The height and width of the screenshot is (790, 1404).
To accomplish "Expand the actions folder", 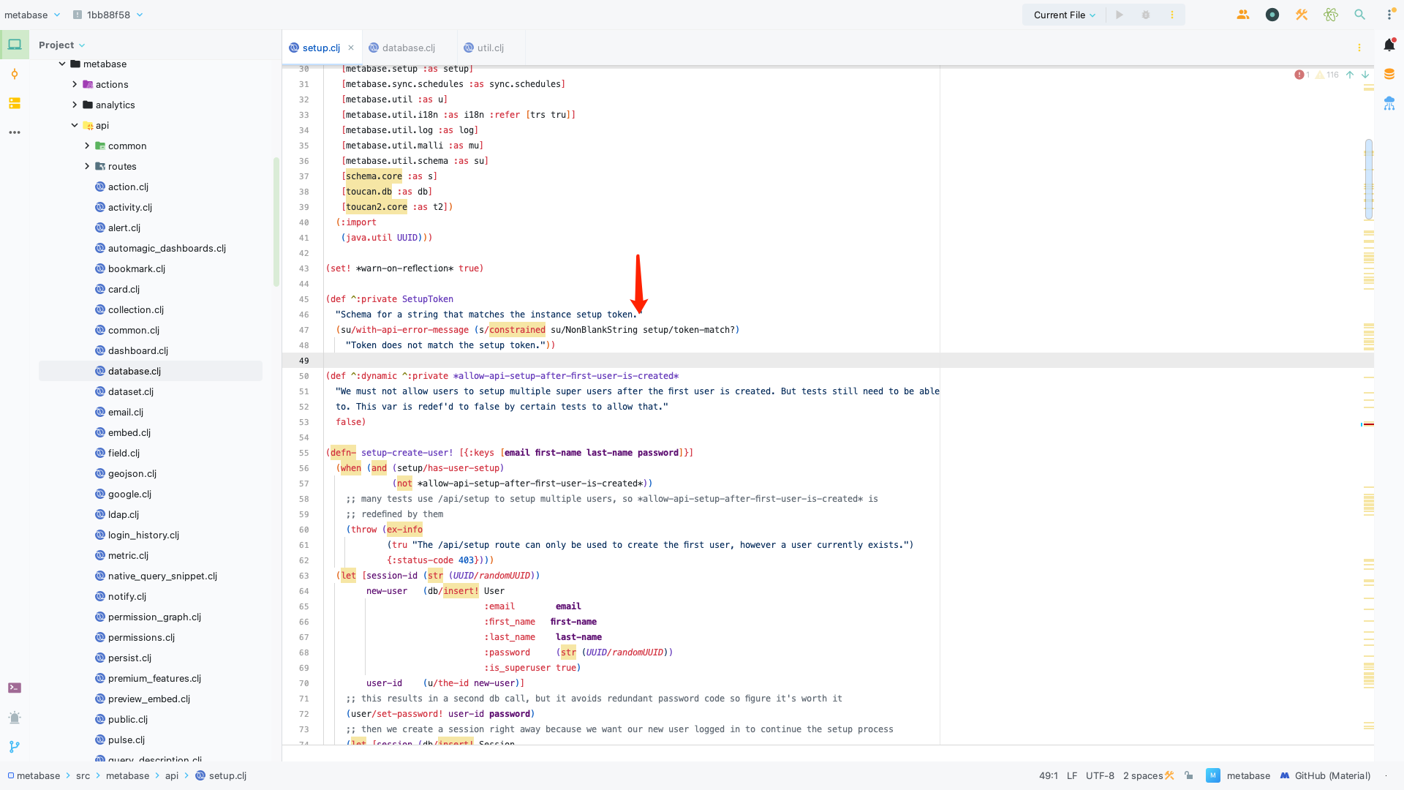I will point(75,84).
